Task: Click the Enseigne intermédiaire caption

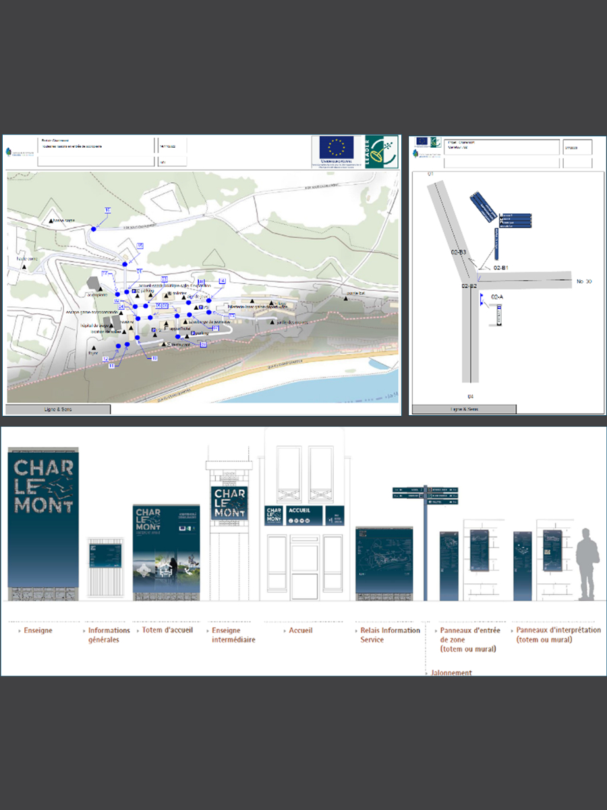Action: point(233,635)
